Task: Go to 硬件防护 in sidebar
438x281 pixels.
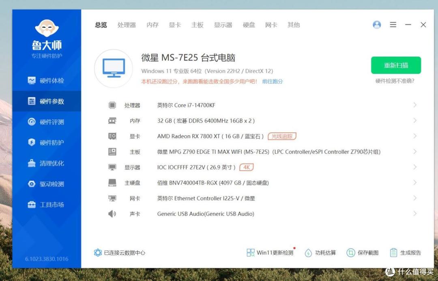Action: click(x=46, y=142)
